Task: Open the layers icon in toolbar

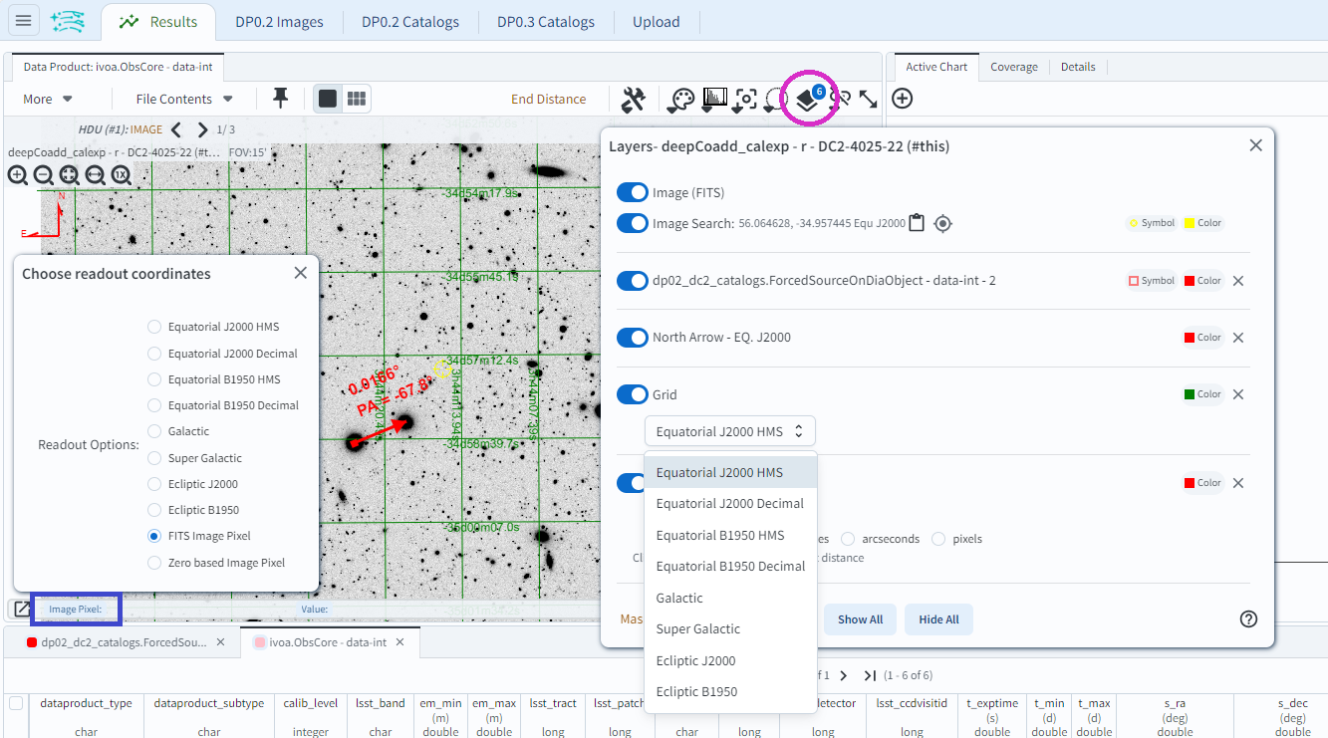Action: (x=808, y=99)
